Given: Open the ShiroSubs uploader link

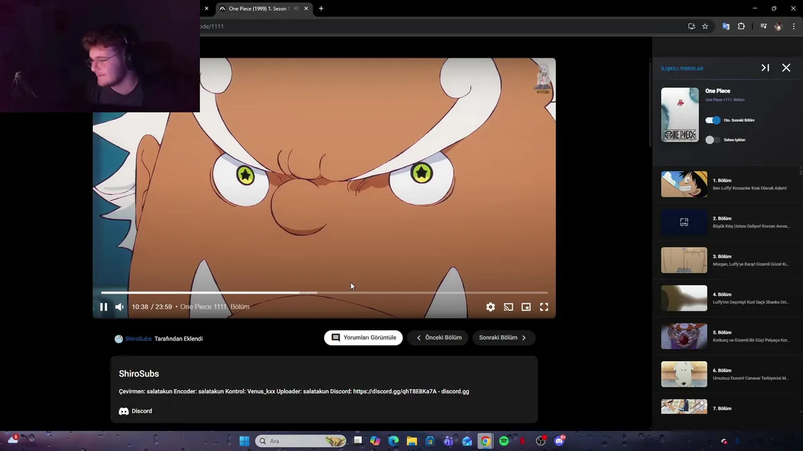Looking at the screenshot, I should (138, 339).
